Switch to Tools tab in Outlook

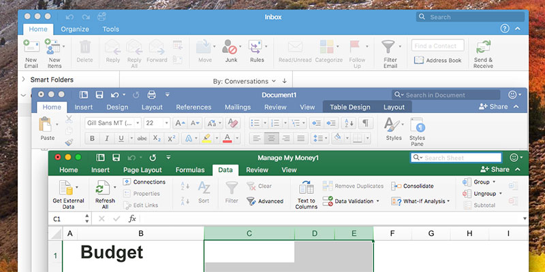coord(111,29)
